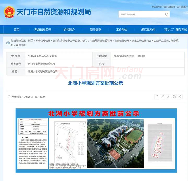Decrease the article font size

163,97
